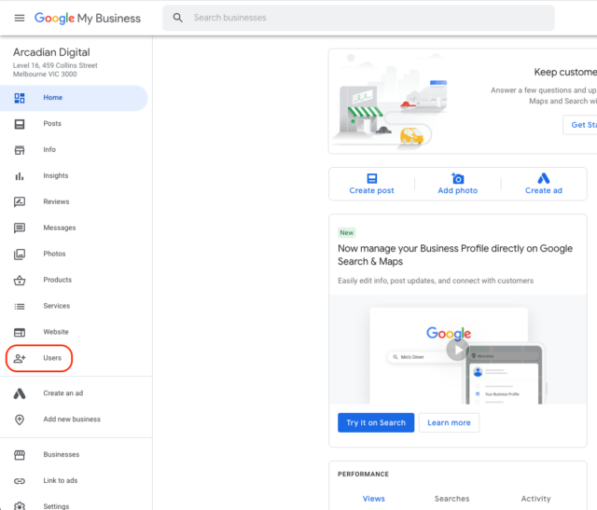This screenshot has width=597, height=510.
Task: Switch to the Searches performance tab
Action: tap(451, 499)
